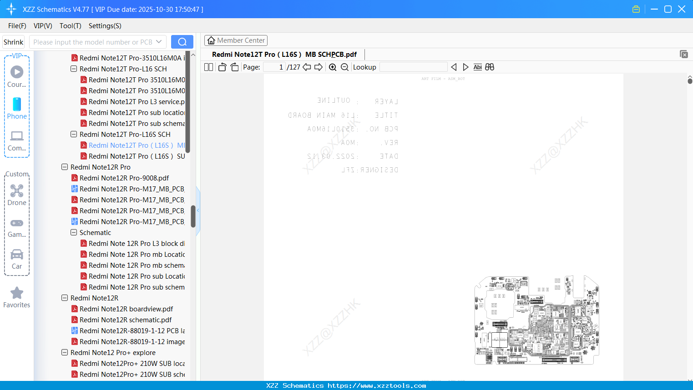Image resolution: width=693 pixels, height=390 pixels.
Task: Open the VIP(V) menu
Action: (x=43, y=26)
